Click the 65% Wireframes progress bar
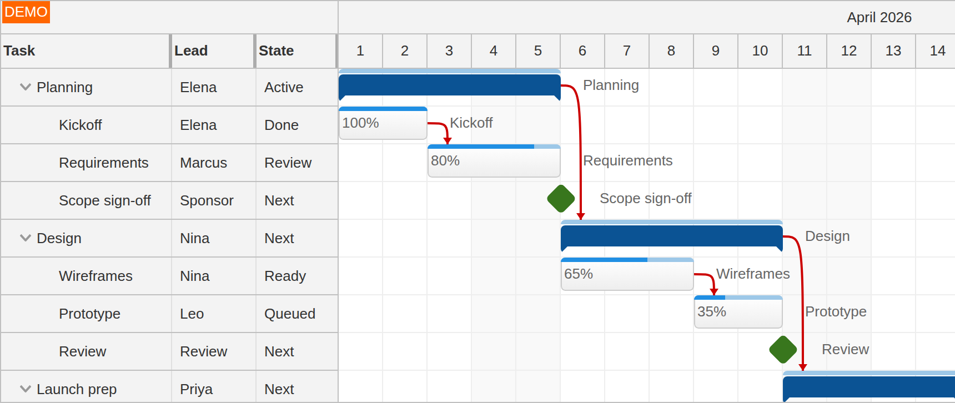This screenshot has height=403, width=955. (x=627, y=274)
